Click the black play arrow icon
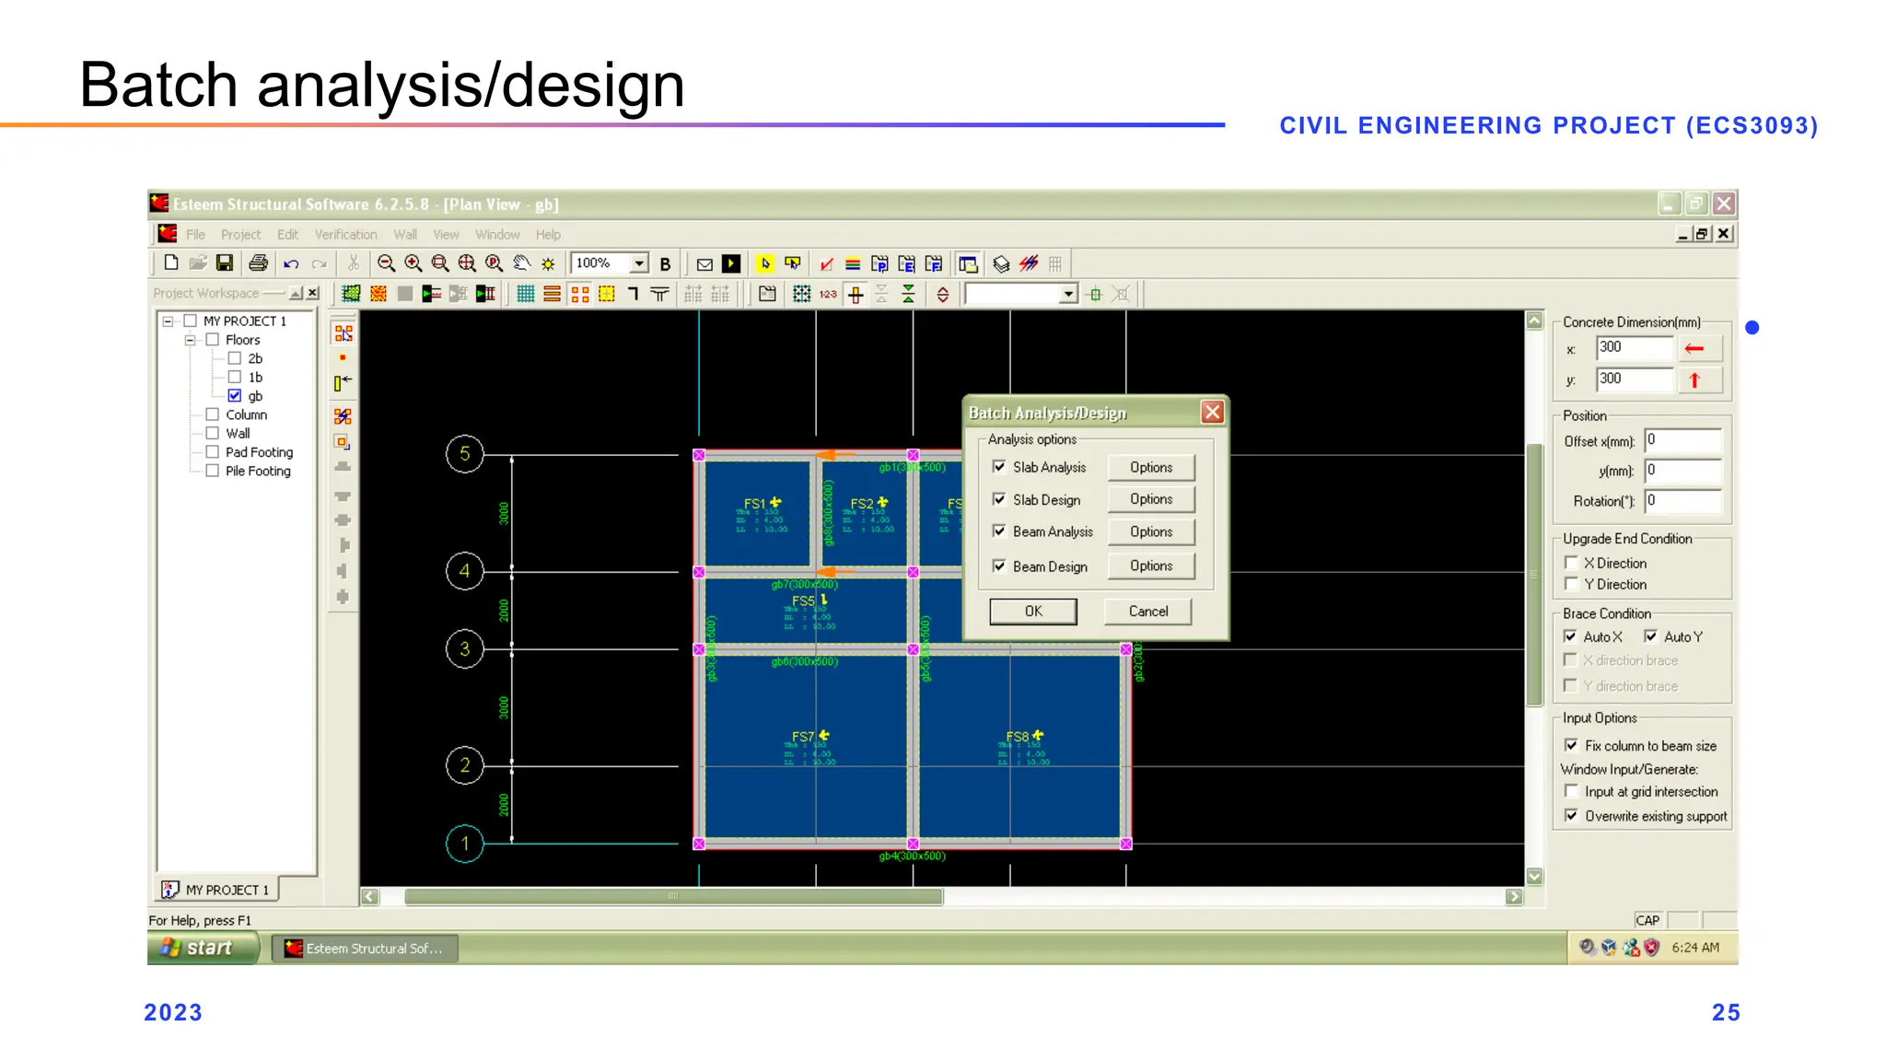The width and height of the screenshot is (1886, 1061). (731, 264)
